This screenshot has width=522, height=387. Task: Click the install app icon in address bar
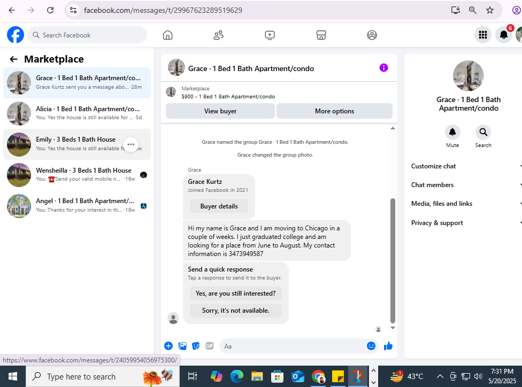tap(456, 10)
